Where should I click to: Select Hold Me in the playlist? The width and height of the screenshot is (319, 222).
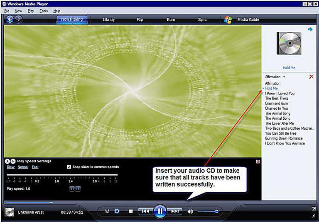pos(271,88)
